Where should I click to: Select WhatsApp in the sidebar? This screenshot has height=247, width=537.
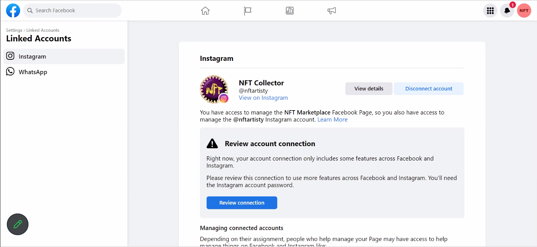click(64, 72)
